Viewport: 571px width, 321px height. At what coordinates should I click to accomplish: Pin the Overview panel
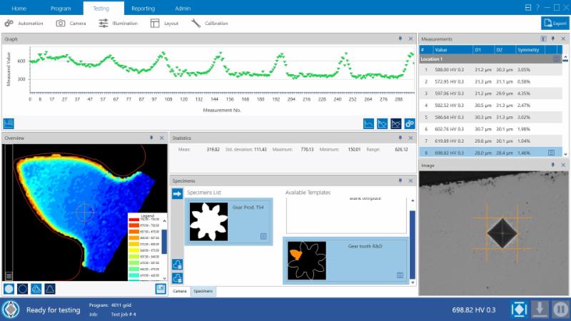pos(151,138)
